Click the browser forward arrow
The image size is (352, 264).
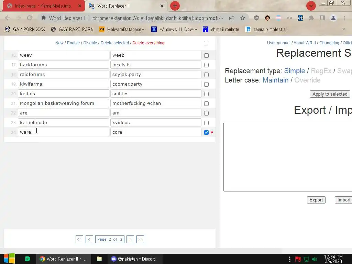pyautogui.click(x=19, y=18)
